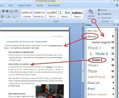Move the styles gallery up one row
Image resolution: width=119 pixels, height=98 pixels.
85,11
